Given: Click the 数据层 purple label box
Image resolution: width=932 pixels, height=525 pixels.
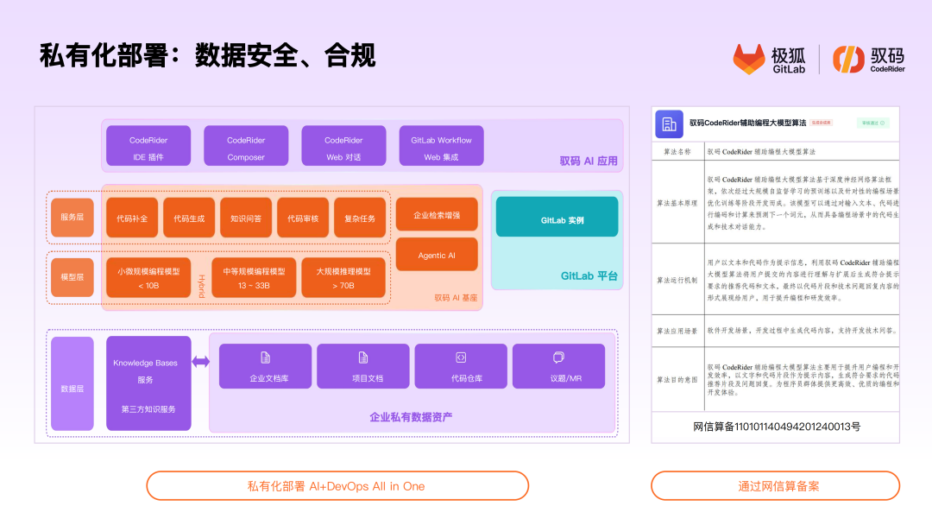Looking at the screenshot, I should [x=72, y=384].
